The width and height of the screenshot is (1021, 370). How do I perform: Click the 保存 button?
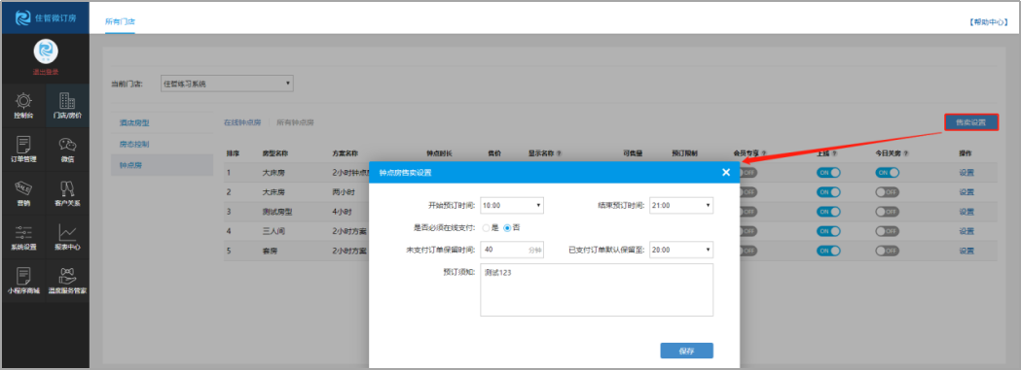686,351
